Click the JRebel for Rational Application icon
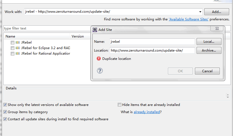233x136 pixels. (x=18, y=54)
